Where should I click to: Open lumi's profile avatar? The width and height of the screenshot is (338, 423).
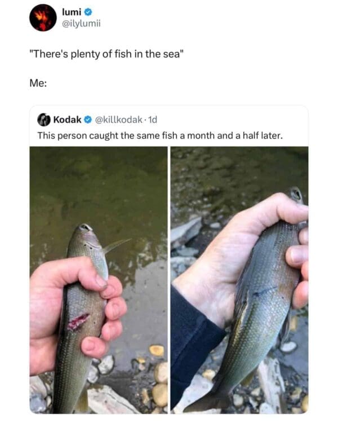[43, 17]
